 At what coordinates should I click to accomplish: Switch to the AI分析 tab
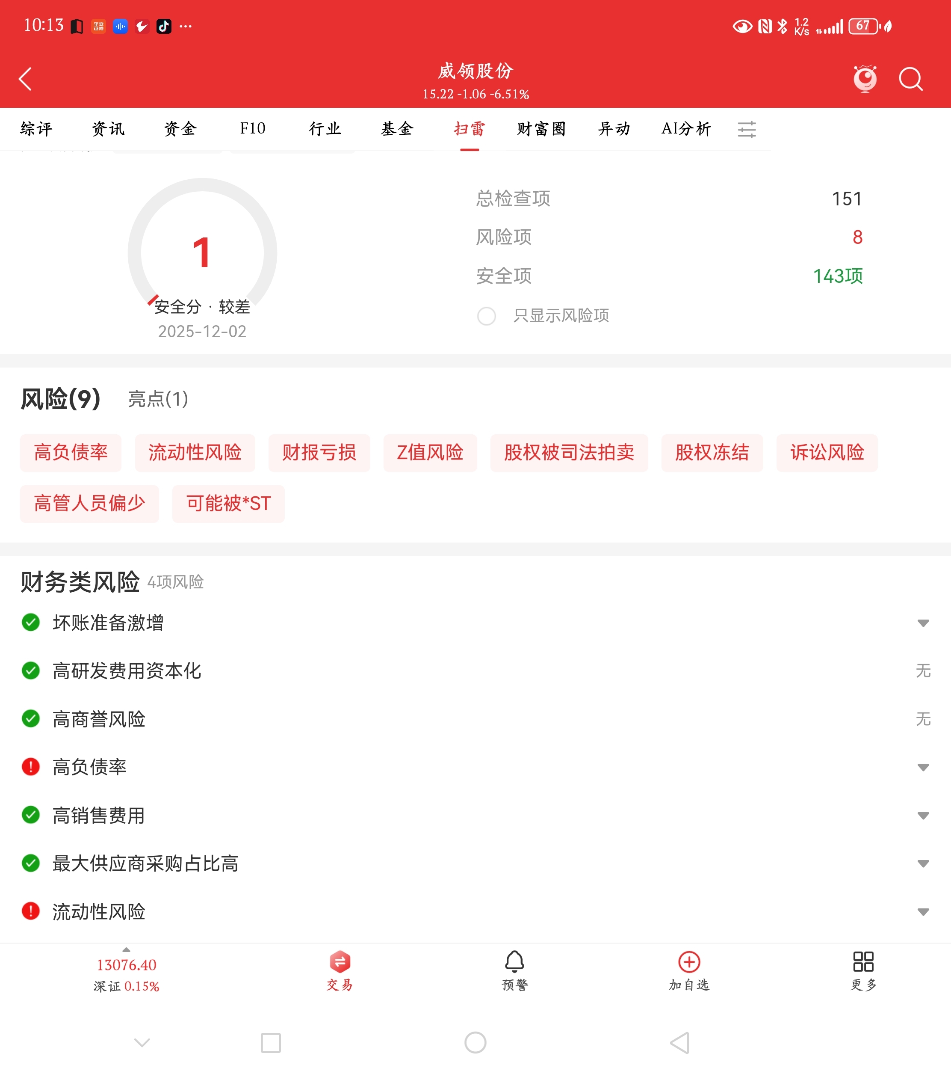(685, 129)
